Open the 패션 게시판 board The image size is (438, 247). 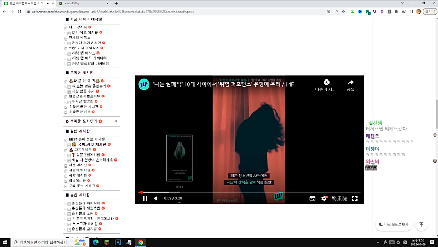[x=78, y=165]
